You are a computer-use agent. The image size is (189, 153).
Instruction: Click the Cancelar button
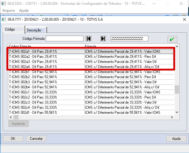click(x=36, y=139)
